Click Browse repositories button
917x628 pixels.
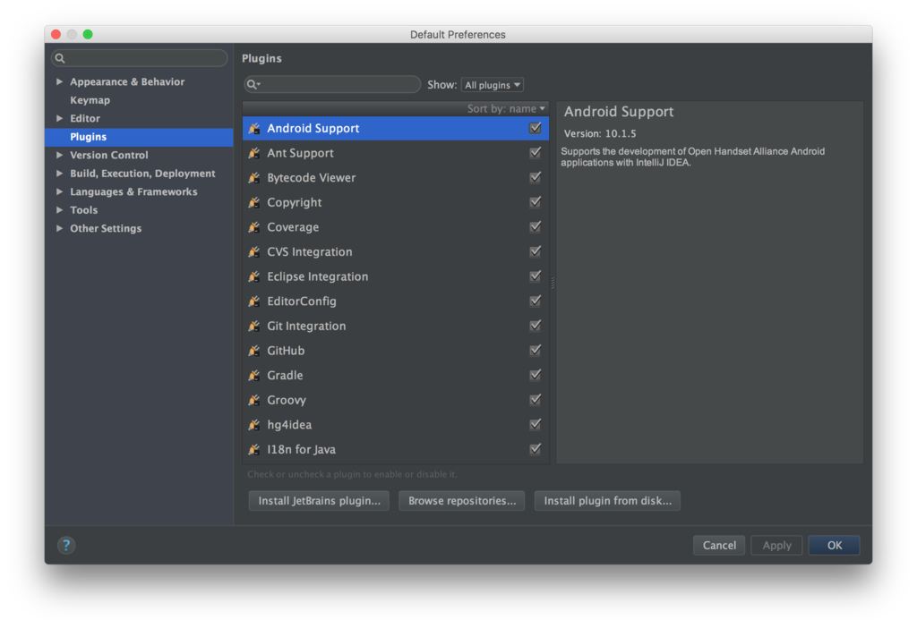[462, 501]
